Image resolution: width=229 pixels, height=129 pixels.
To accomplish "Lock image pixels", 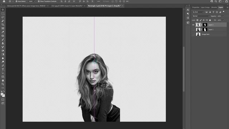I will [x=201, y=20].
